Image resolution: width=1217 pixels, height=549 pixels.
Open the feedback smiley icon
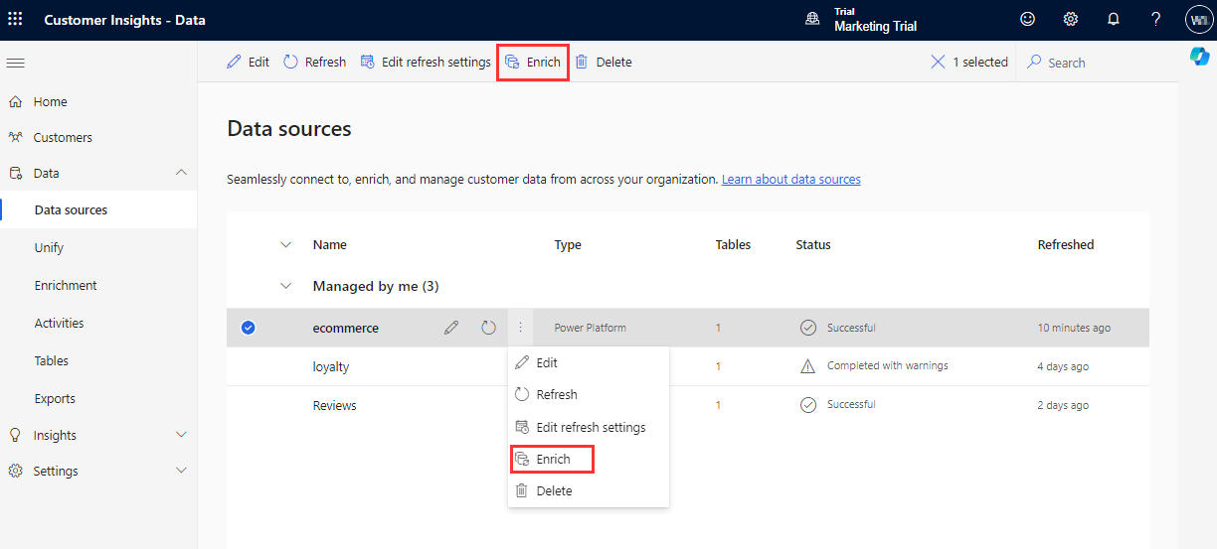pyautogui.click(x=1028, y=19)
